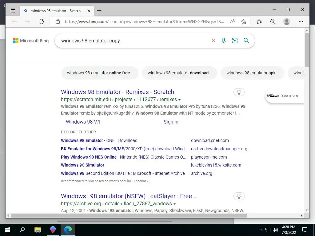Open BK Emulator for Windows 98/ME link
The width and height of the screenshot is (315, 236).
coord(124,149)
